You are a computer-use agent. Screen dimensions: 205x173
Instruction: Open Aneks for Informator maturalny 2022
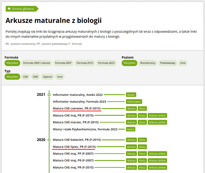pos(131,95)
